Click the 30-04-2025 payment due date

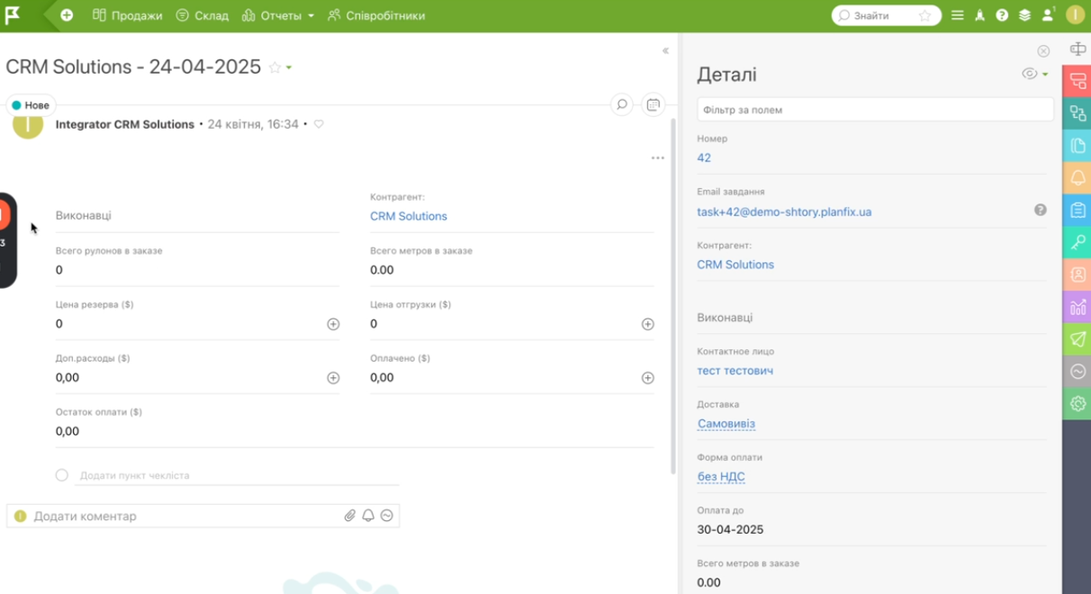coord(730,530)
